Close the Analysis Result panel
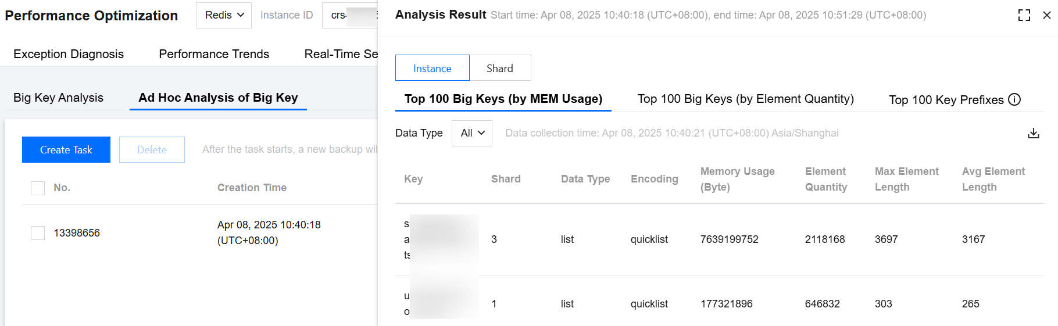The image size is (1058, 326). tap(1047, 15)
